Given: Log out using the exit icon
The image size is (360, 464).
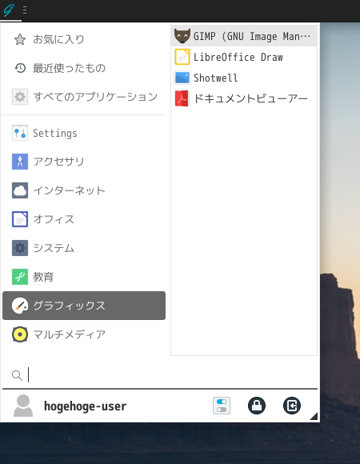Looking at the screenshot, I should 292,406.
